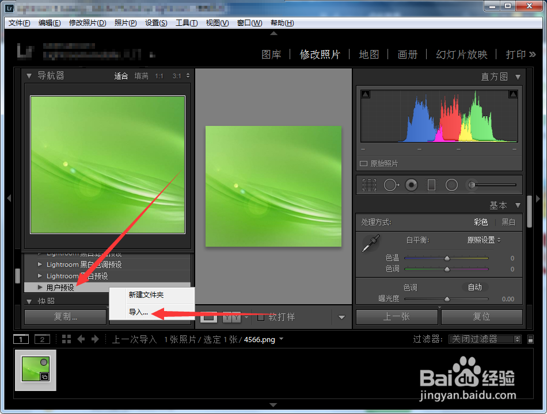547x414 pixels.
Task: Select the Adjustment Brush tool
Action: pos(472,185)
